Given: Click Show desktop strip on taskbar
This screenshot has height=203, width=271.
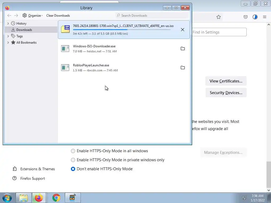Looking at the screenshot, I should [x=269, y=198].
